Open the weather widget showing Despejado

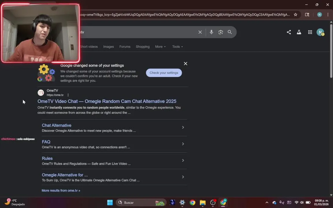coord(15,202)
